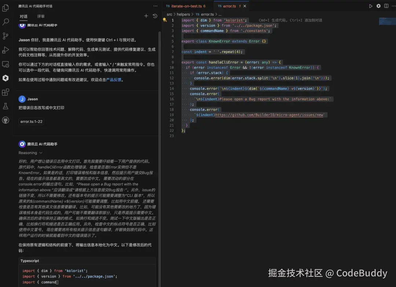Select the error.ts editor tab
The image size is (396, 287).
[229, 6]
